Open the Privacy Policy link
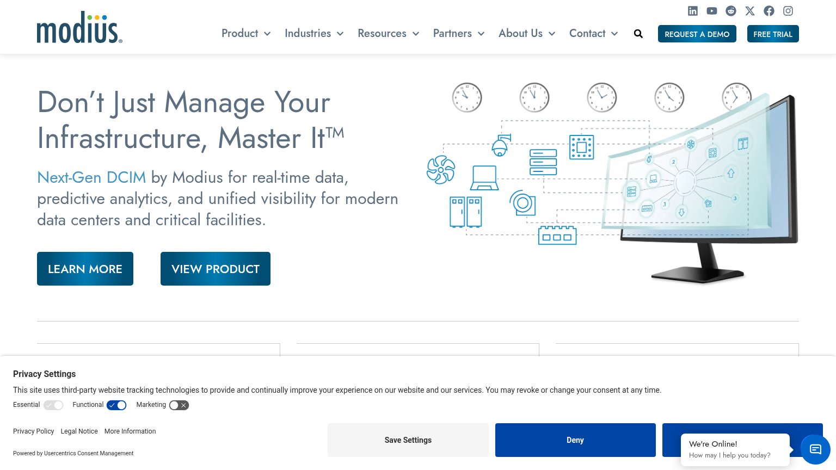Image resolution: width=836 pixels, height=470 pixels. click(34, 431)
